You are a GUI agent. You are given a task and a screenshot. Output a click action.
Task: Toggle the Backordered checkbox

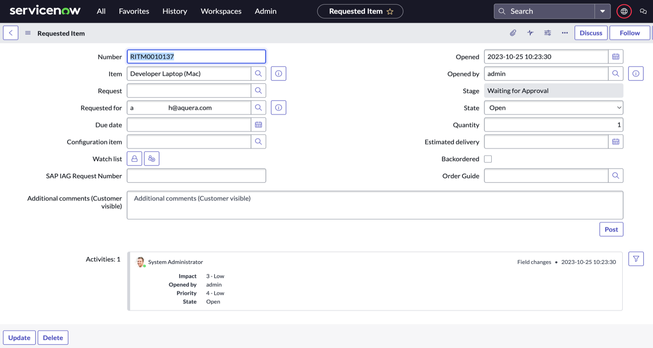(488, 159)
